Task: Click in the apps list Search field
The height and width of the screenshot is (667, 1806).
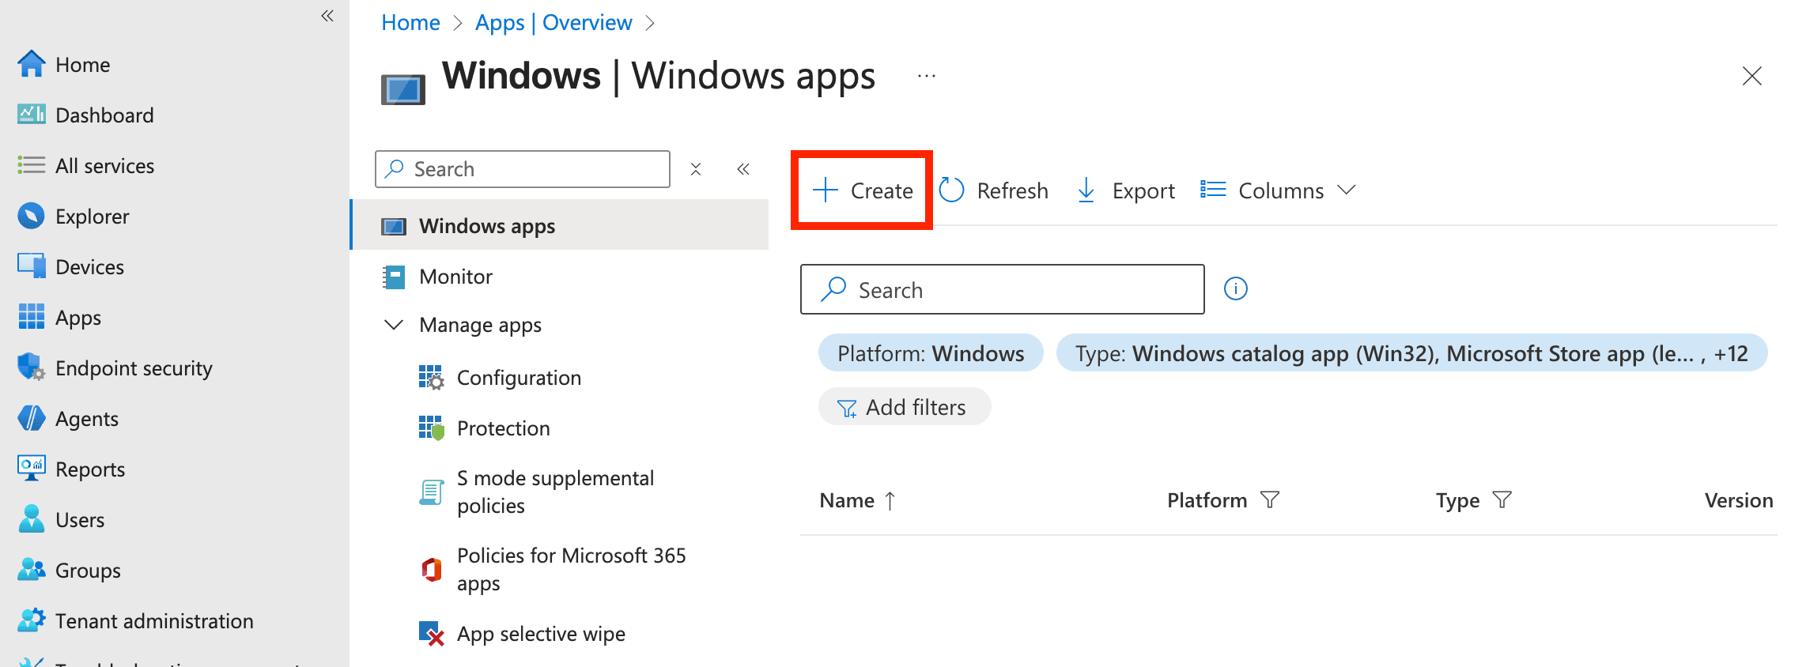Action: pos(1003,289)
